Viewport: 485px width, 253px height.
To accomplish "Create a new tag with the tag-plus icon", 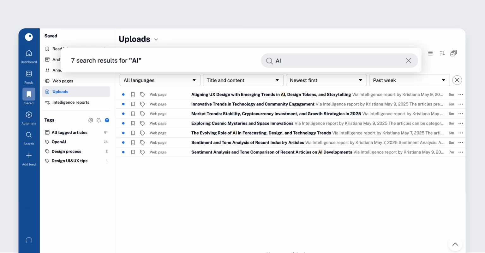I will [x=99, y=120].
